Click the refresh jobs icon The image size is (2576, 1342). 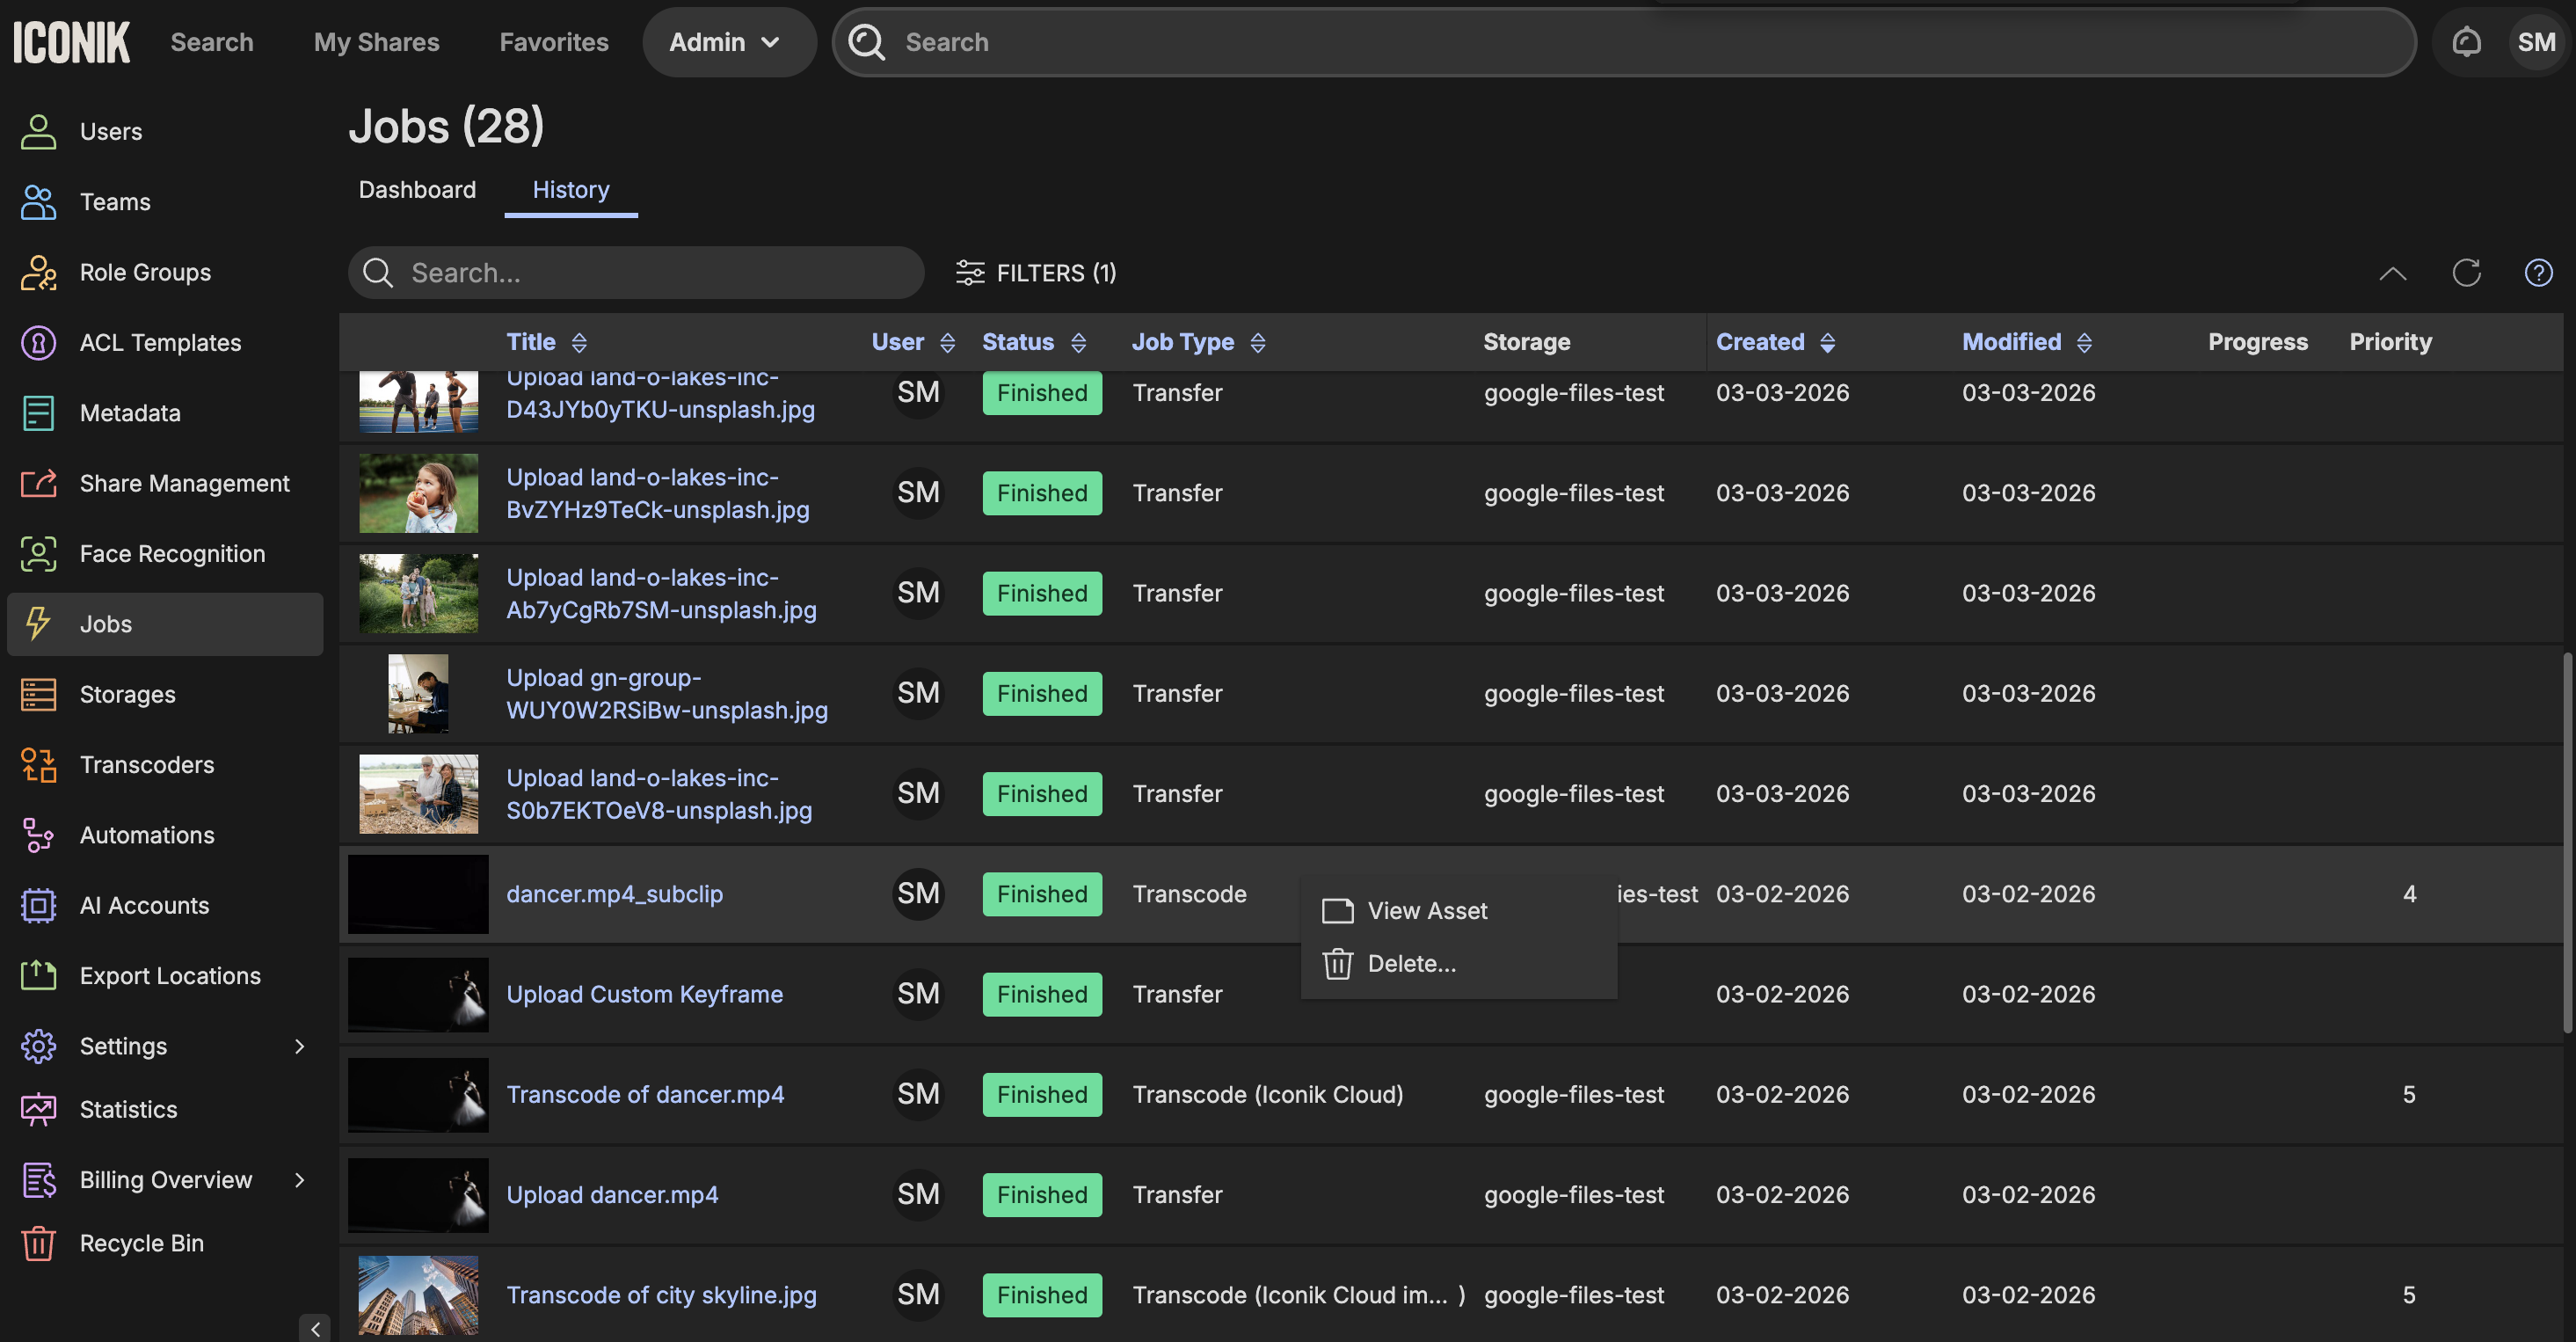2466,273
